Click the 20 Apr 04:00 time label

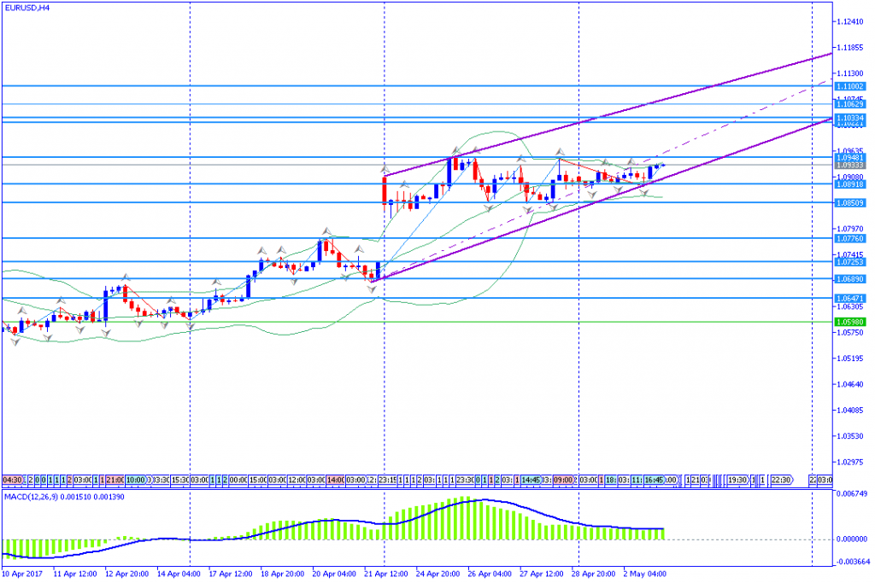click(334, 574)
